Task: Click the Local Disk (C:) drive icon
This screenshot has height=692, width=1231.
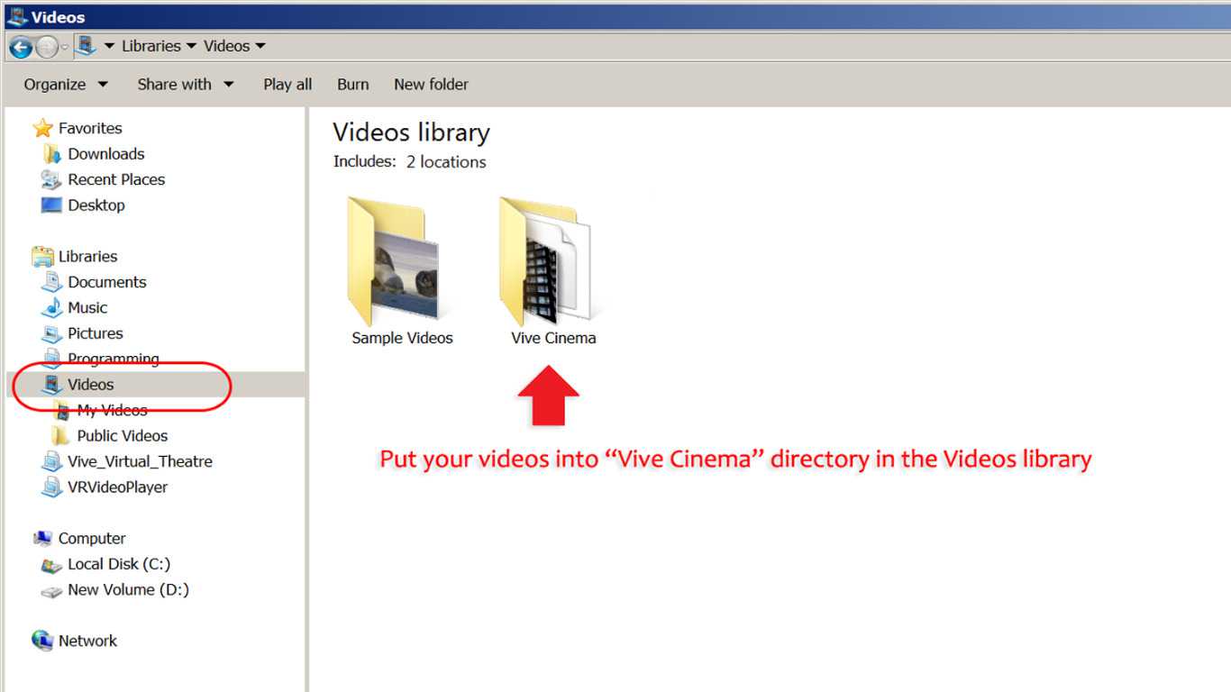Action: (52, 566)
